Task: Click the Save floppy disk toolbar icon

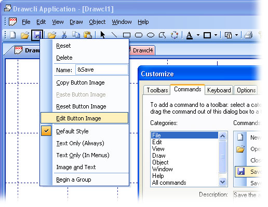Action: [x=37, y=35]
